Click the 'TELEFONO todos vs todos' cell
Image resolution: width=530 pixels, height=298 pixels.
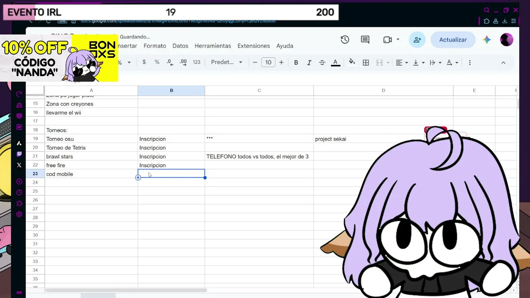click(259, 156)
